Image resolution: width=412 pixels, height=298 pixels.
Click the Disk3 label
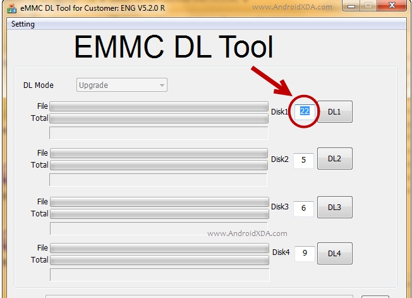click(x=280, y=207)
